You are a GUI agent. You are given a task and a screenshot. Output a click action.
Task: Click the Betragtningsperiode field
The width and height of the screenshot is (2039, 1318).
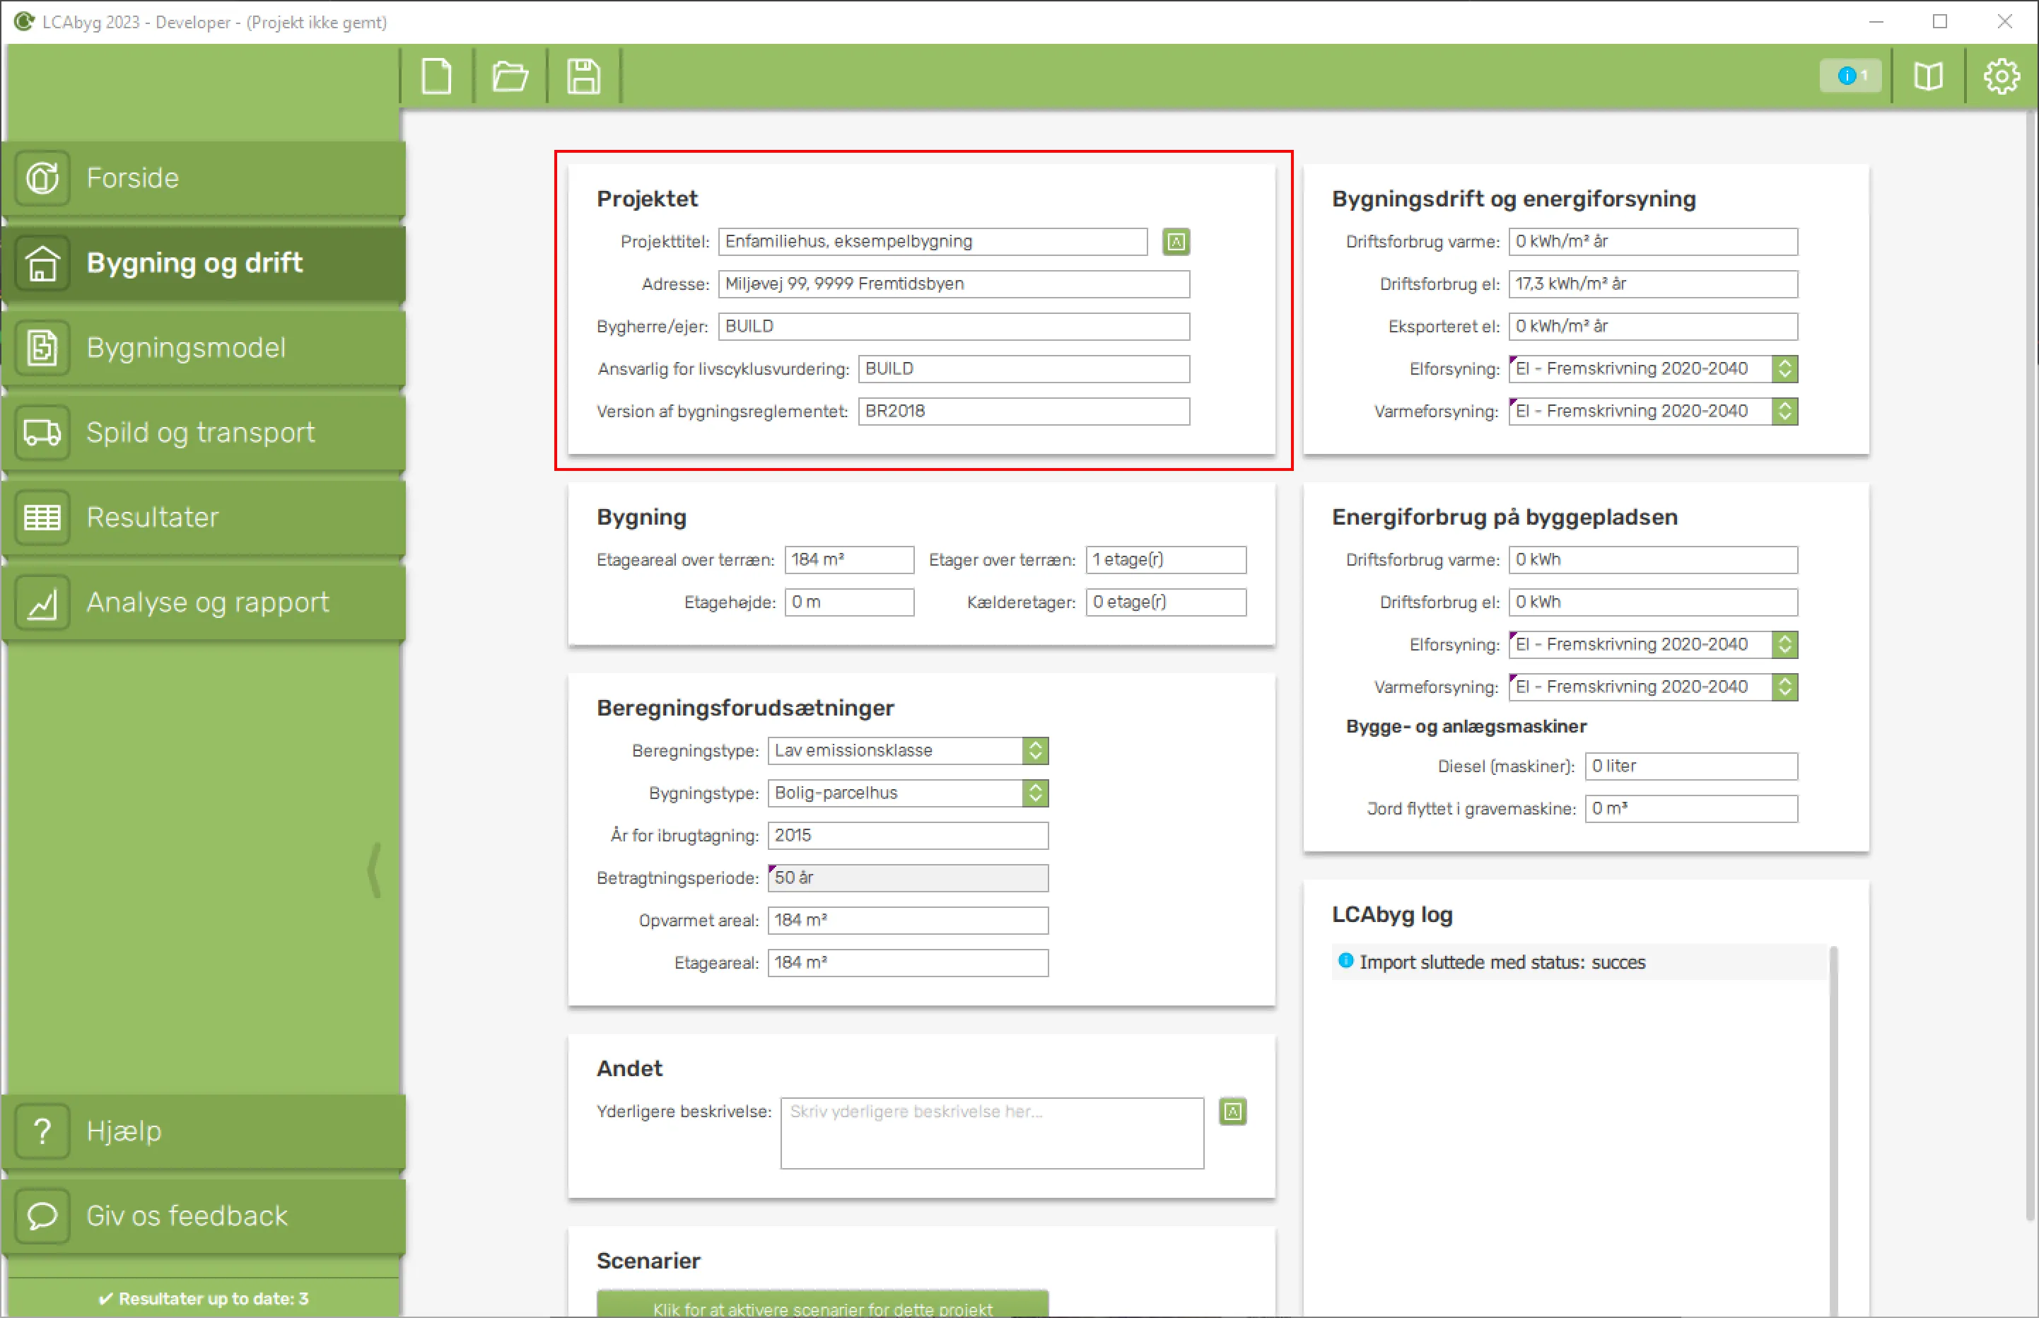click(x=908, y=878)
